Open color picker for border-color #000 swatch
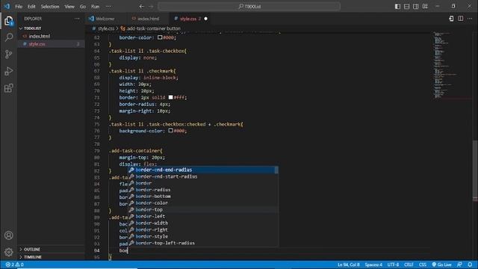The width and height of the screenshot is (478, 269). coord(160,37)
